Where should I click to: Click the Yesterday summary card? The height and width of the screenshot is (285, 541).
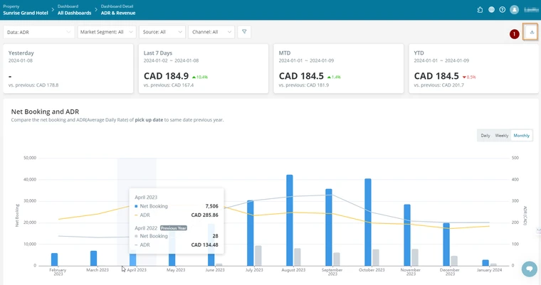click(x=68, y=68)
